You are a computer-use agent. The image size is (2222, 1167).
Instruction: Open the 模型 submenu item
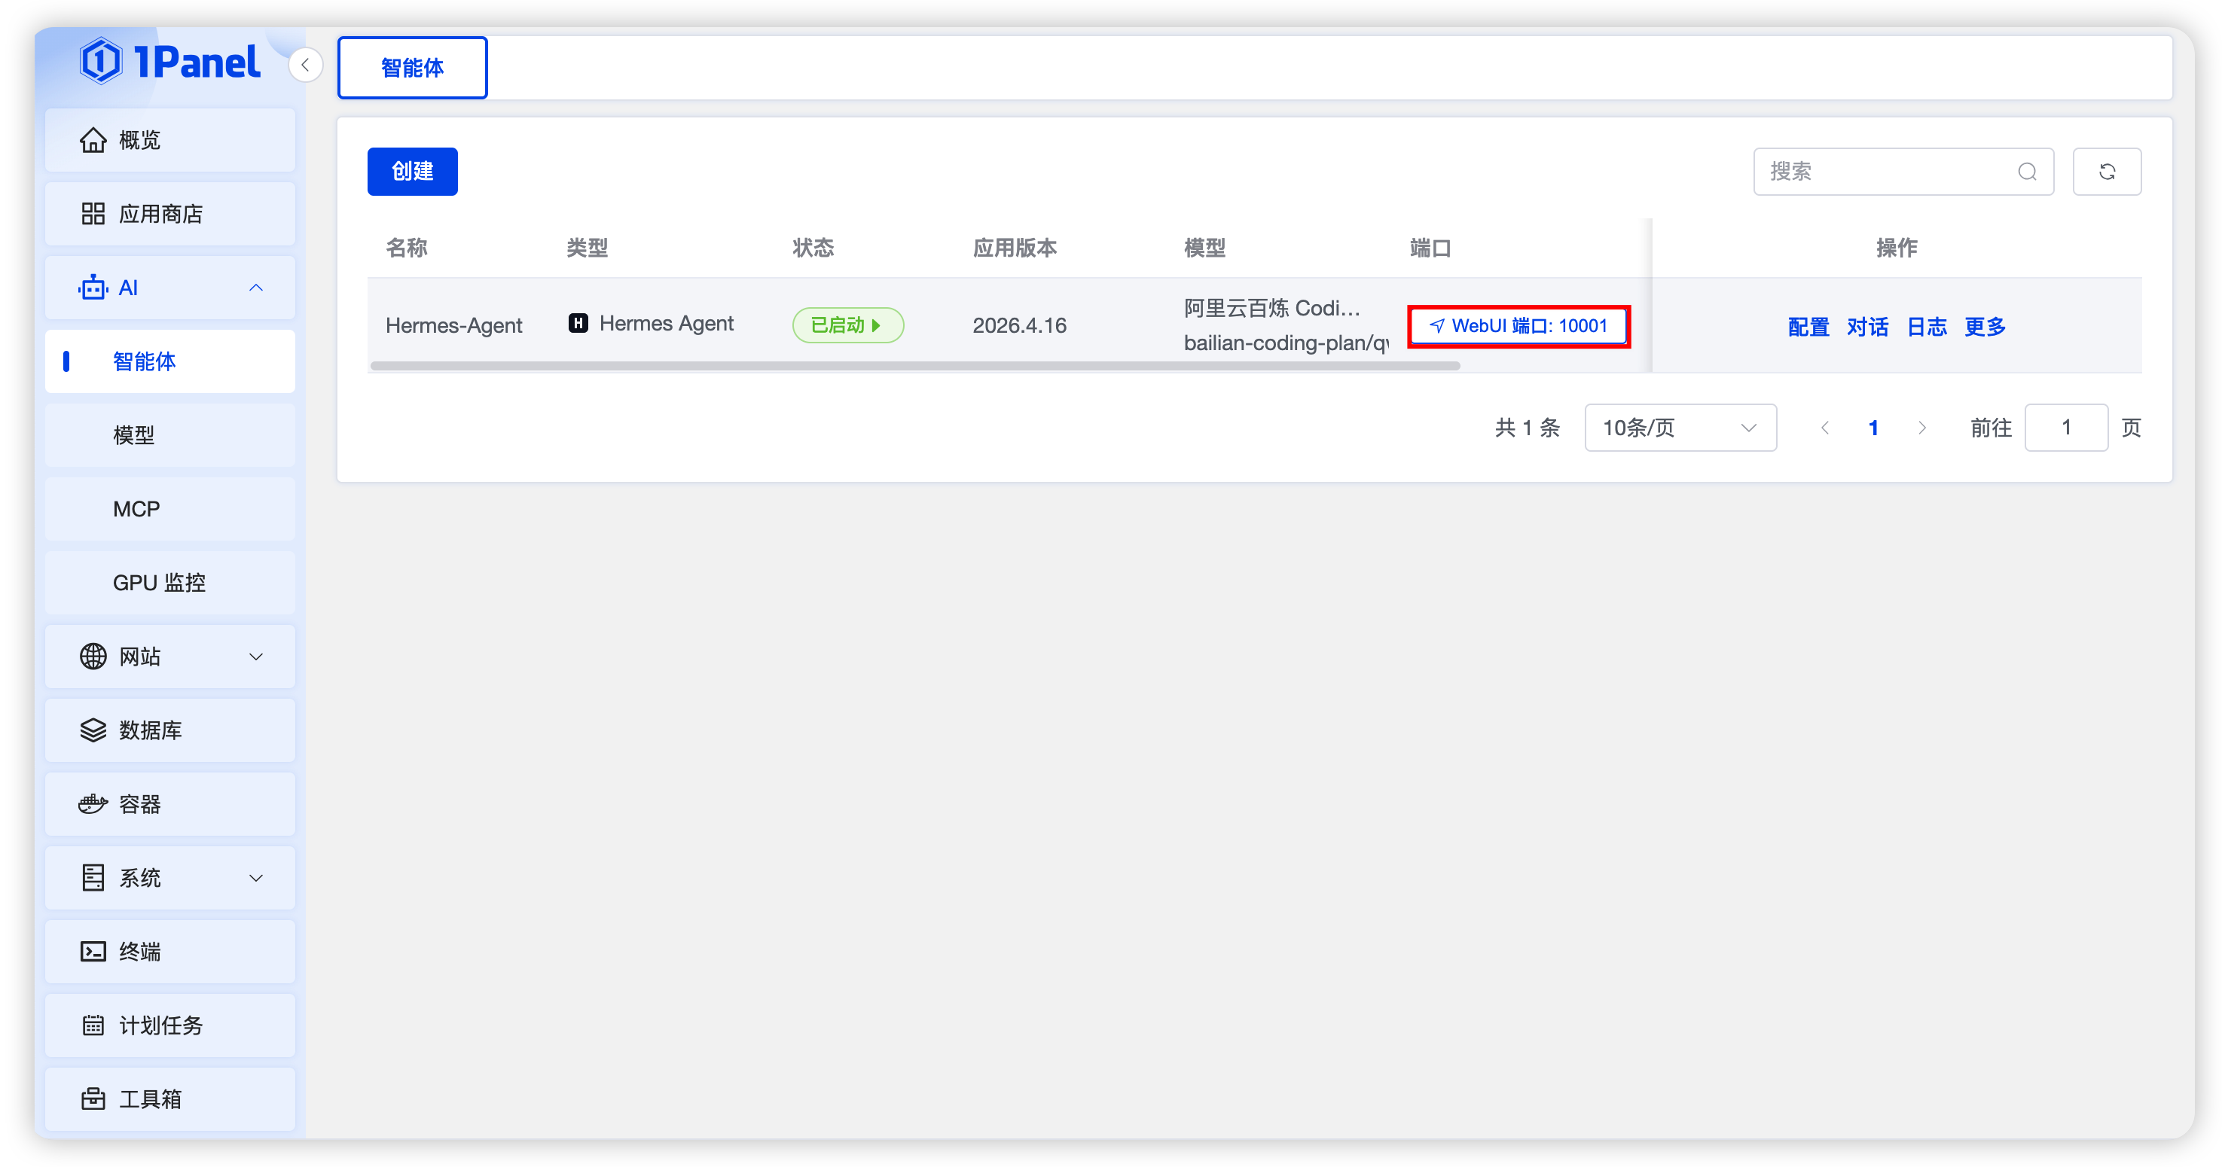click(170, 434)
